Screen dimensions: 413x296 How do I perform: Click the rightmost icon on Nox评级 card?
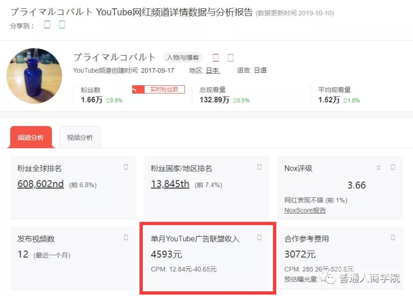(x=393, y=167)
